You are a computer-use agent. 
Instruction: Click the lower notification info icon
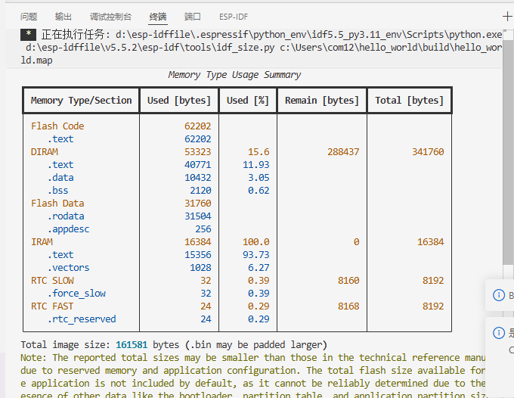pos(498,333)
